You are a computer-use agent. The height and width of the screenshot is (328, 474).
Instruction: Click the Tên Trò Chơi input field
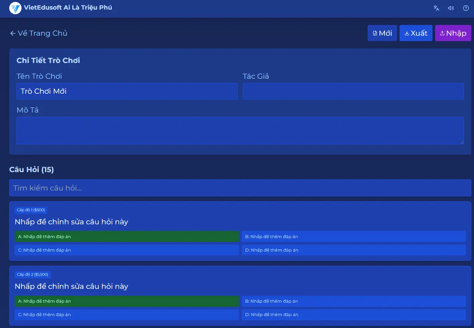[127, 91]
